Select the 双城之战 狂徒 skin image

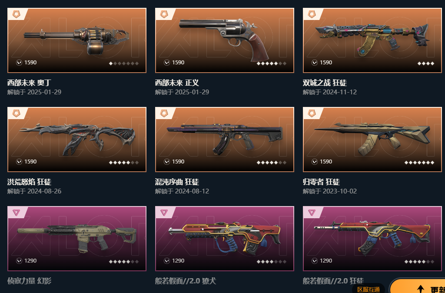[x=372, y=40]
